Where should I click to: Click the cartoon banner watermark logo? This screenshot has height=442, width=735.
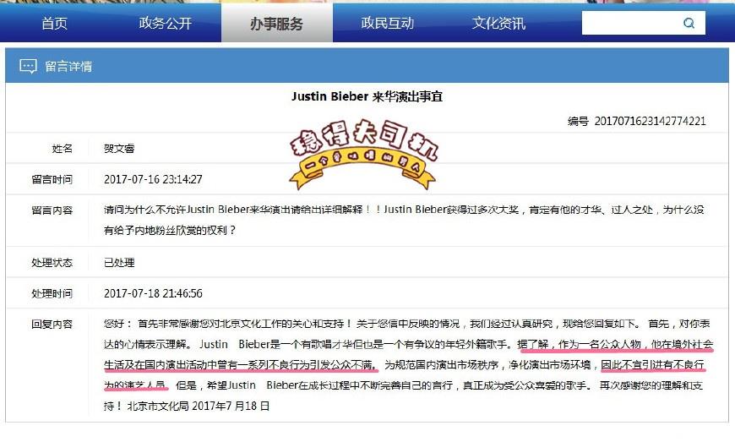(362, 154)
